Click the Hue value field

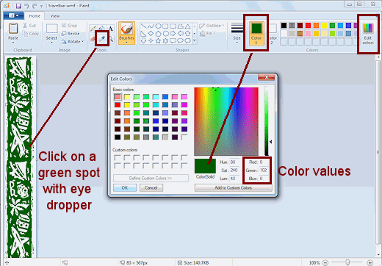pyautogui.click(x=234, y=162)
